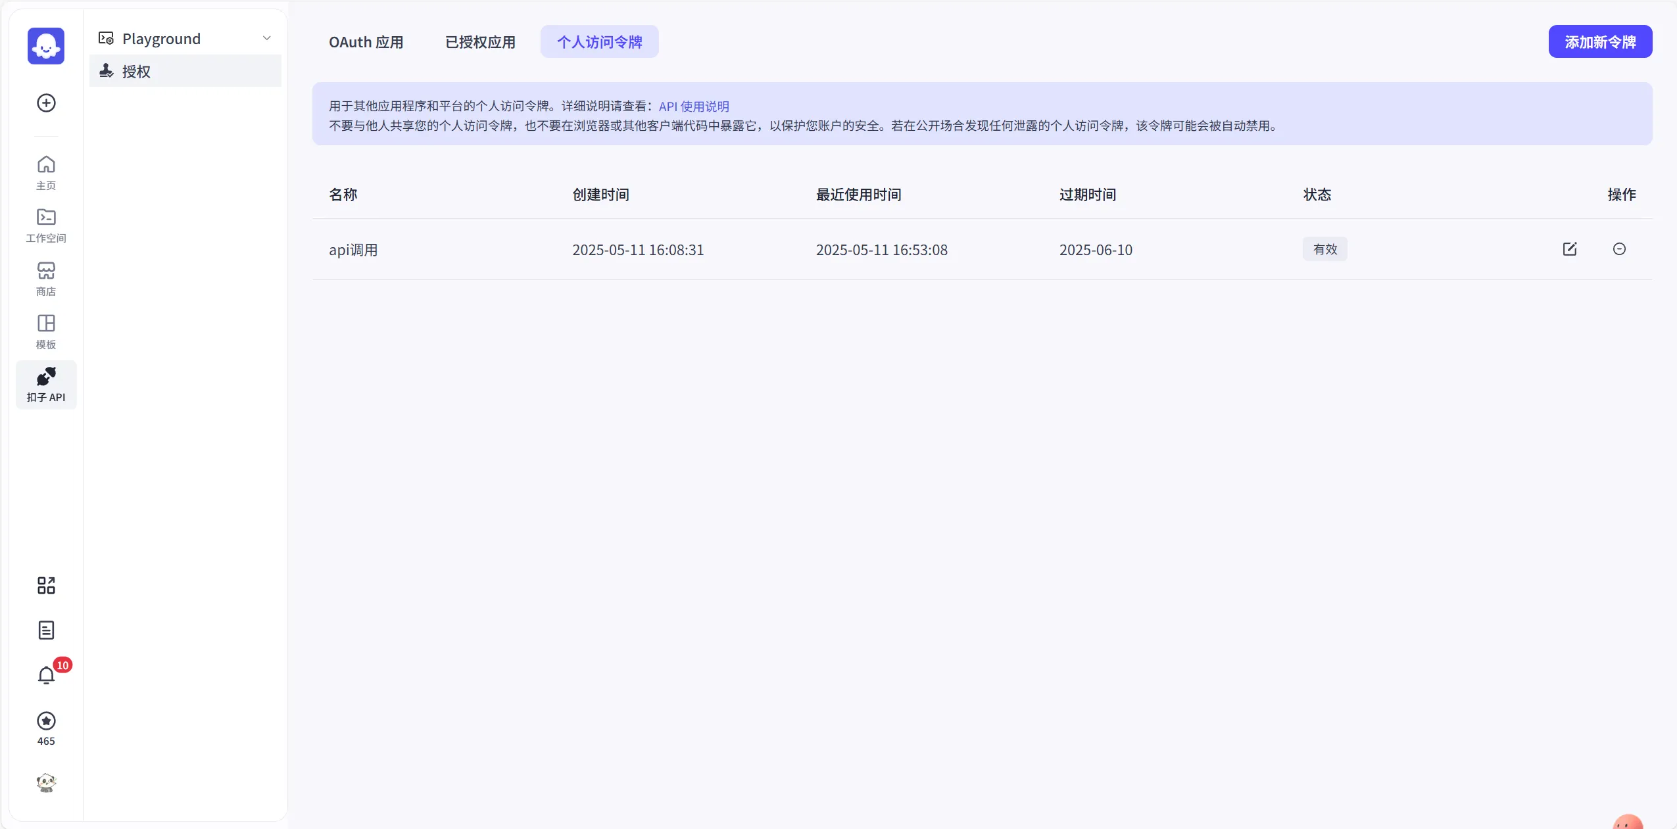Click the create button with plus icon

click(45, 103)
